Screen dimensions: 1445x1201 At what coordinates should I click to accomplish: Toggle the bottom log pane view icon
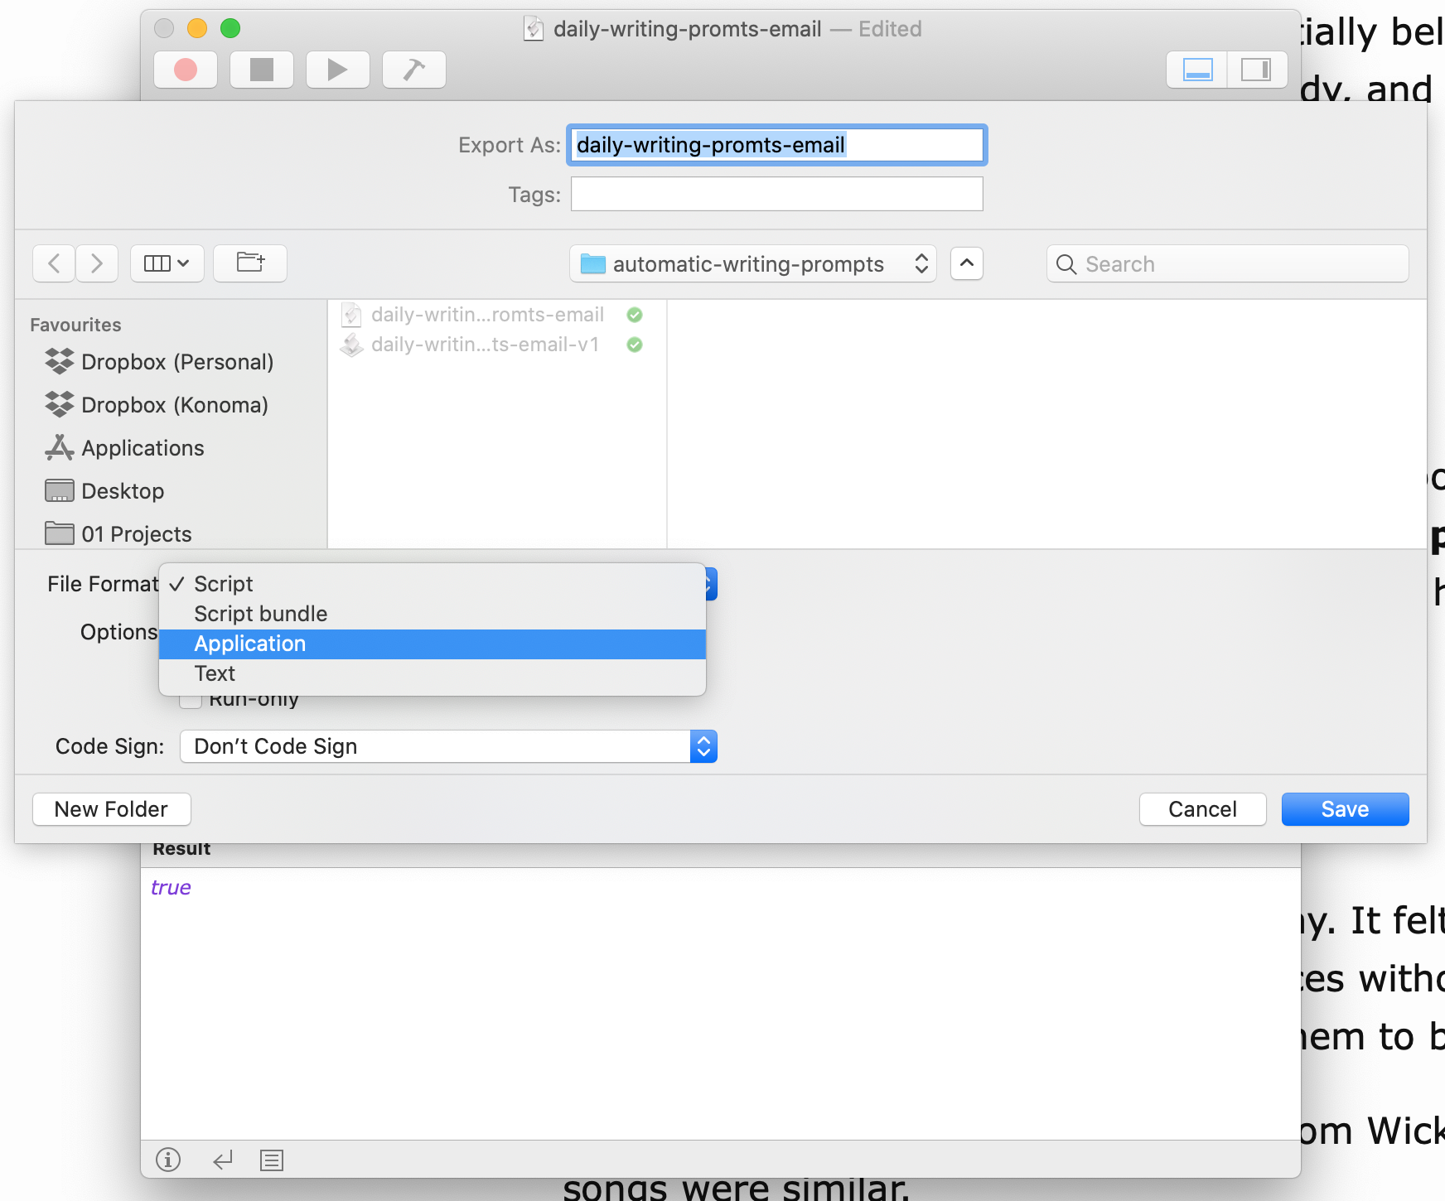click(1197, 70)
